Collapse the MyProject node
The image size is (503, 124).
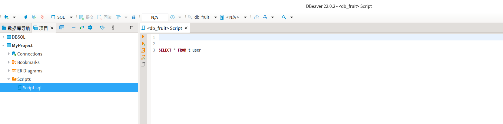[3, 45]
